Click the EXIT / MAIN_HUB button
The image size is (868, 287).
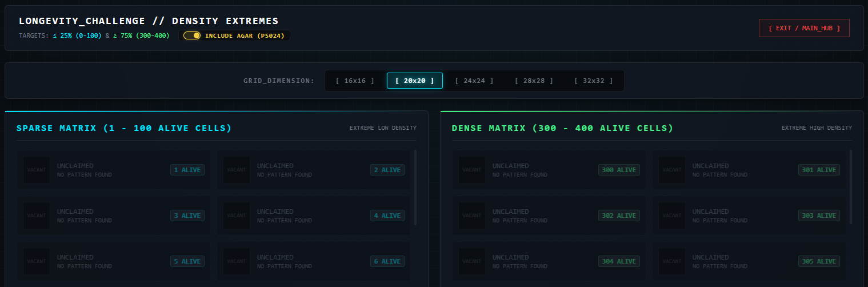click(x=804, y=28)
